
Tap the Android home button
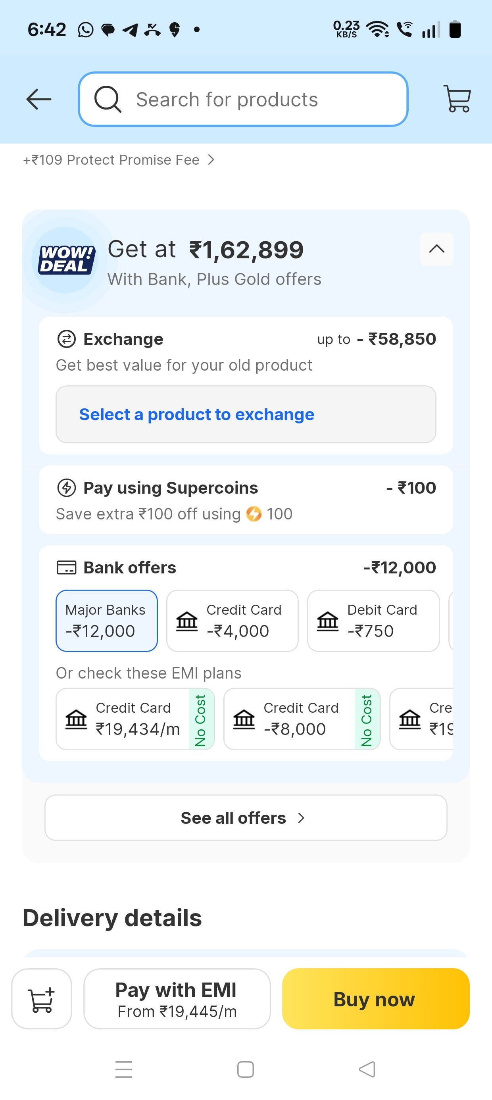246,1069
